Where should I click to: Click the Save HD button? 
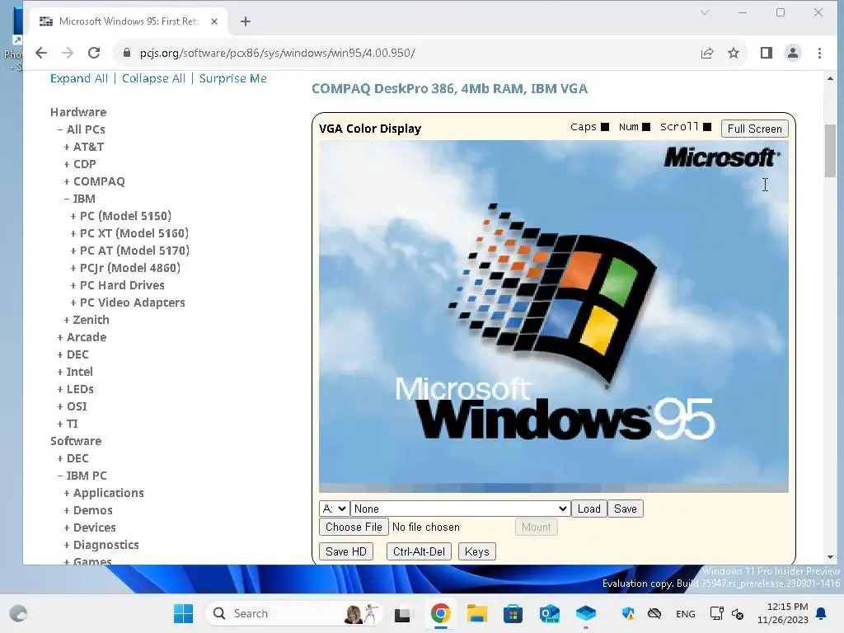tap(346, 551)
